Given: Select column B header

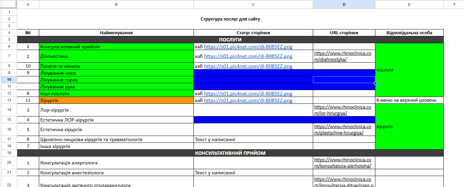Looking at the screenshot, I should click(x=116, y=4).
